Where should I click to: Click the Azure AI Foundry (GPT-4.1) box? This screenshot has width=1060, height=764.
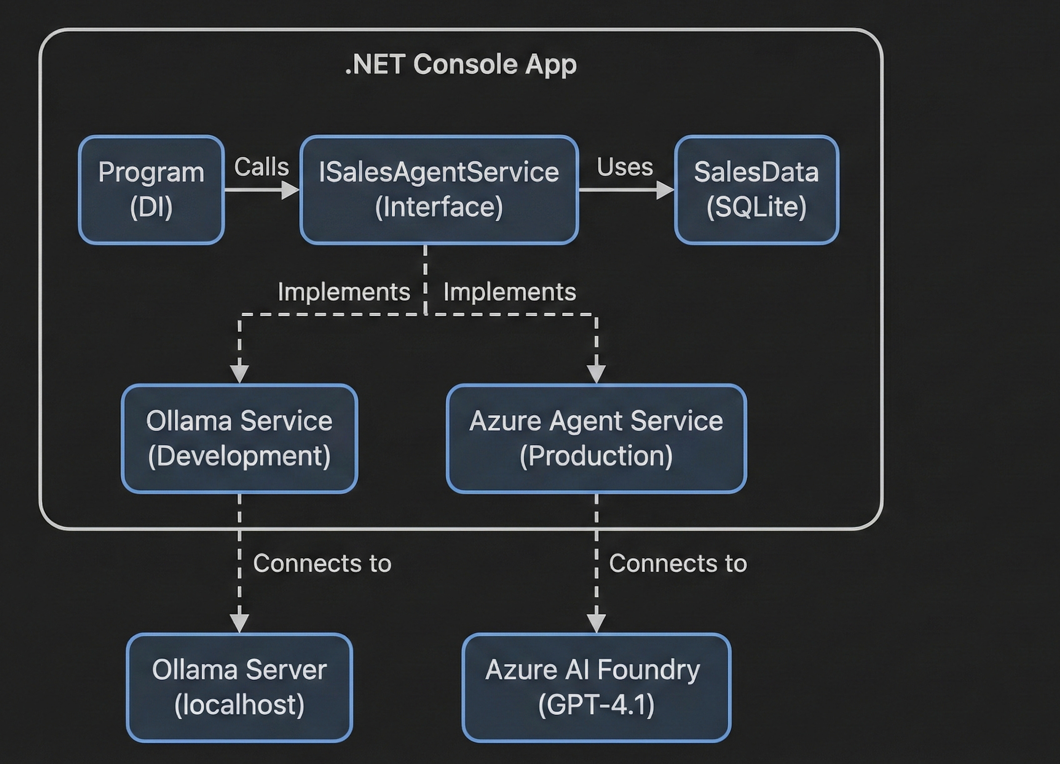point(596,687)
